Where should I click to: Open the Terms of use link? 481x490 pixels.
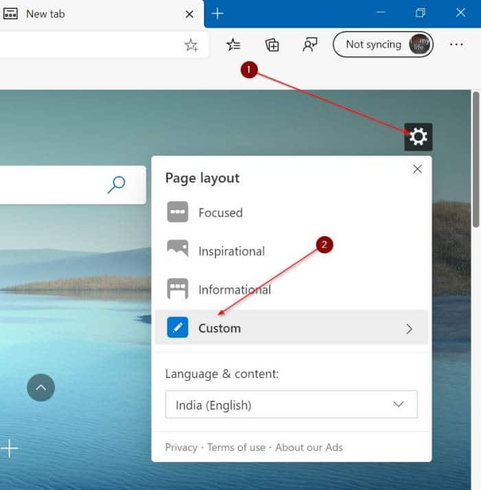[x=236, y=447]
